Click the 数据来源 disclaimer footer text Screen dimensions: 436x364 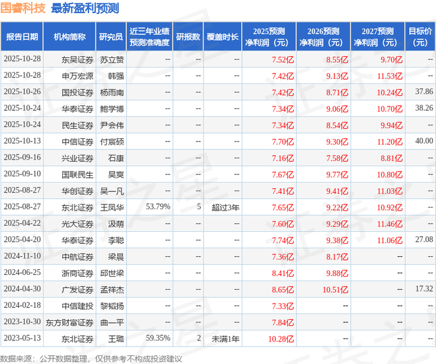point(91,359)
